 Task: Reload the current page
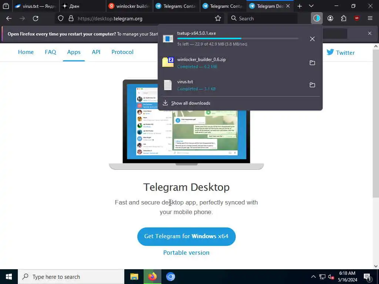pyautogui.click(x=36, y=18)
